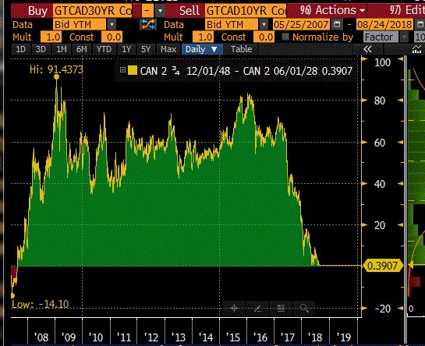Click the '17 x-axis year label

287,337
